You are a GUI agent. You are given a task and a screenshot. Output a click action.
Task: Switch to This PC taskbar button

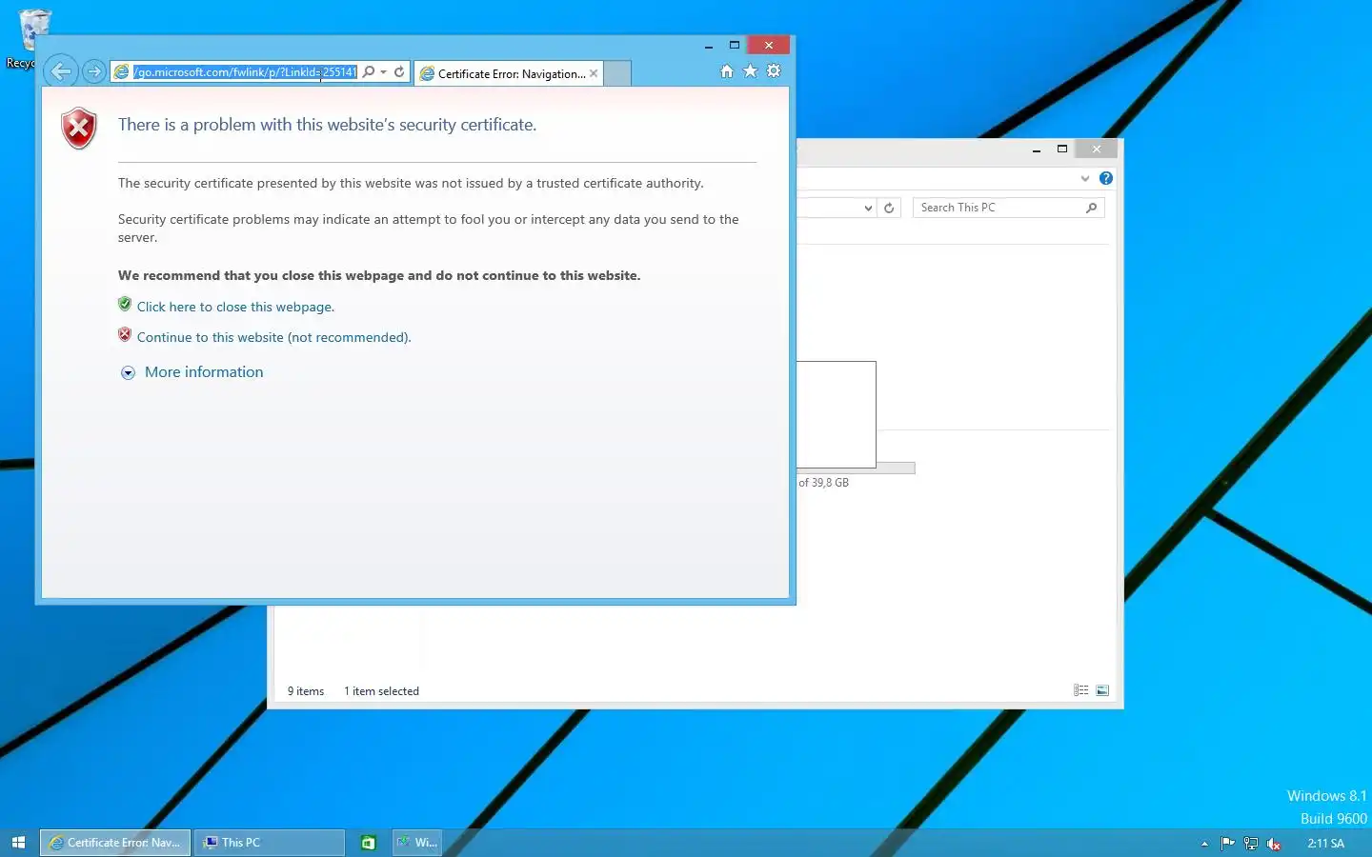coord(270,843)
